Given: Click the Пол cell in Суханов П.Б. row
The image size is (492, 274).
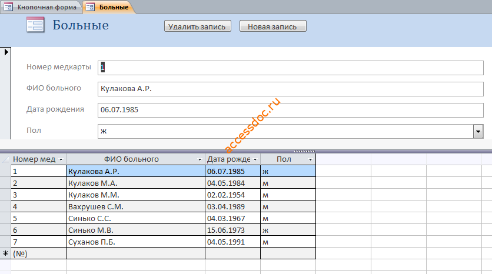Looking at the screenshot, I should coord(288,242).
